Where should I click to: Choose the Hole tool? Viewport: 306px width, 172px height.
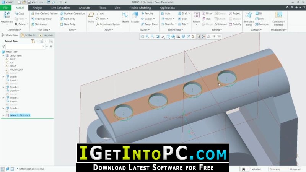(x=166, y=13)
